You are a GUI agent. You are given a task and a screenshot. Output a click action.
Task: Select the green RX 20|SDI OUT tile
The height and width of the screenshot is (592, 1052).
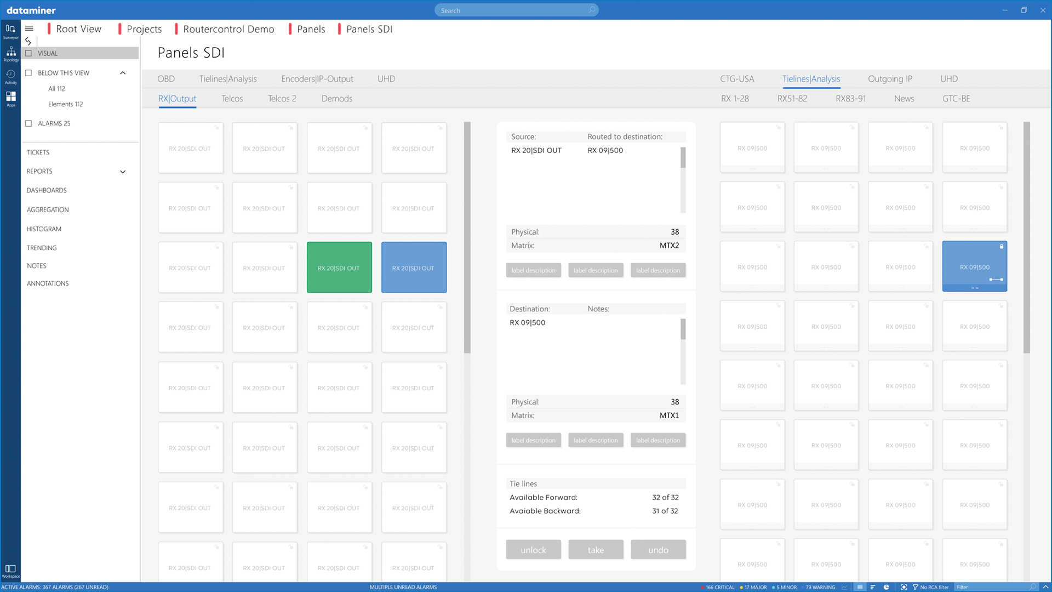pyautogui.click(x=339, y=267)
